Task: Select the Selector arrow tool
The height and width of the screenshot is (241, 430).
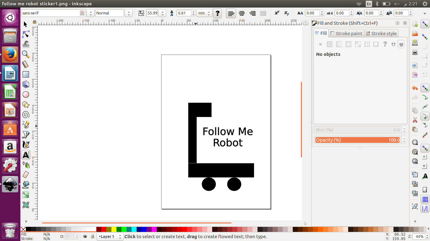Action: (x=26, y=24)
